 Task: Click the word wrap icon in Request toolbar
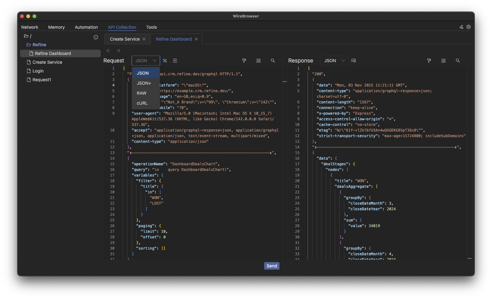(x=259, y=61)
